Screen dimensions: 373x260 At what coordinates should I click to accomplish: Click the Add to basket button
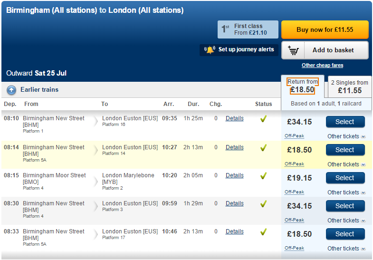coord(325,50)
